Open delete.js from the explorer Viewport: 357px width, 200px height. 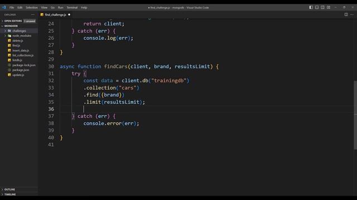pos(18,41)
